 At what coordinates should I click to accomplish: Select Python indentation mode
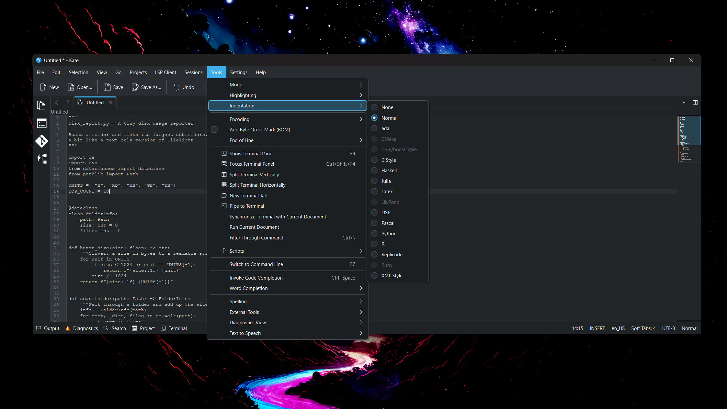398,234
